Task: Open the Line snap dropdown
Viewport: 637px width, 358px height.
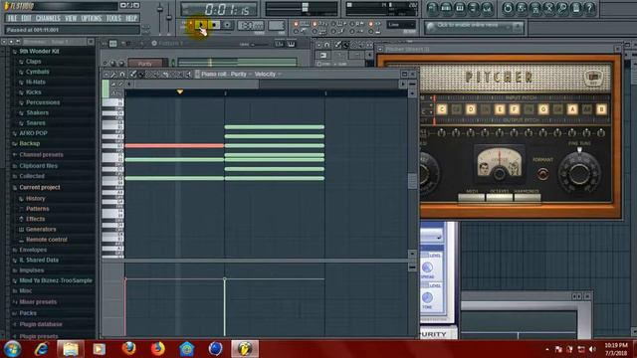Action: (401, 25)
